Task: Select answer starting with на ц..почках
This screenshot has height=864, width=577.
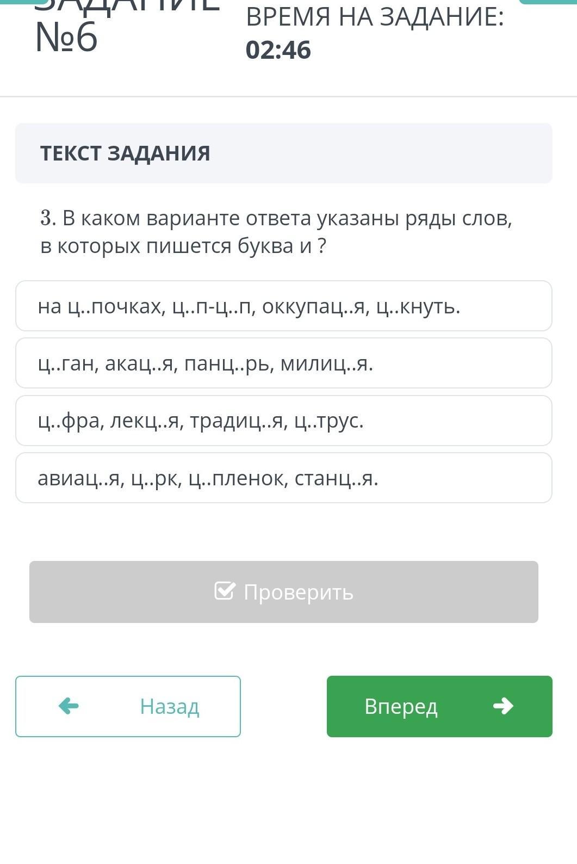Action: click(284, 306)
